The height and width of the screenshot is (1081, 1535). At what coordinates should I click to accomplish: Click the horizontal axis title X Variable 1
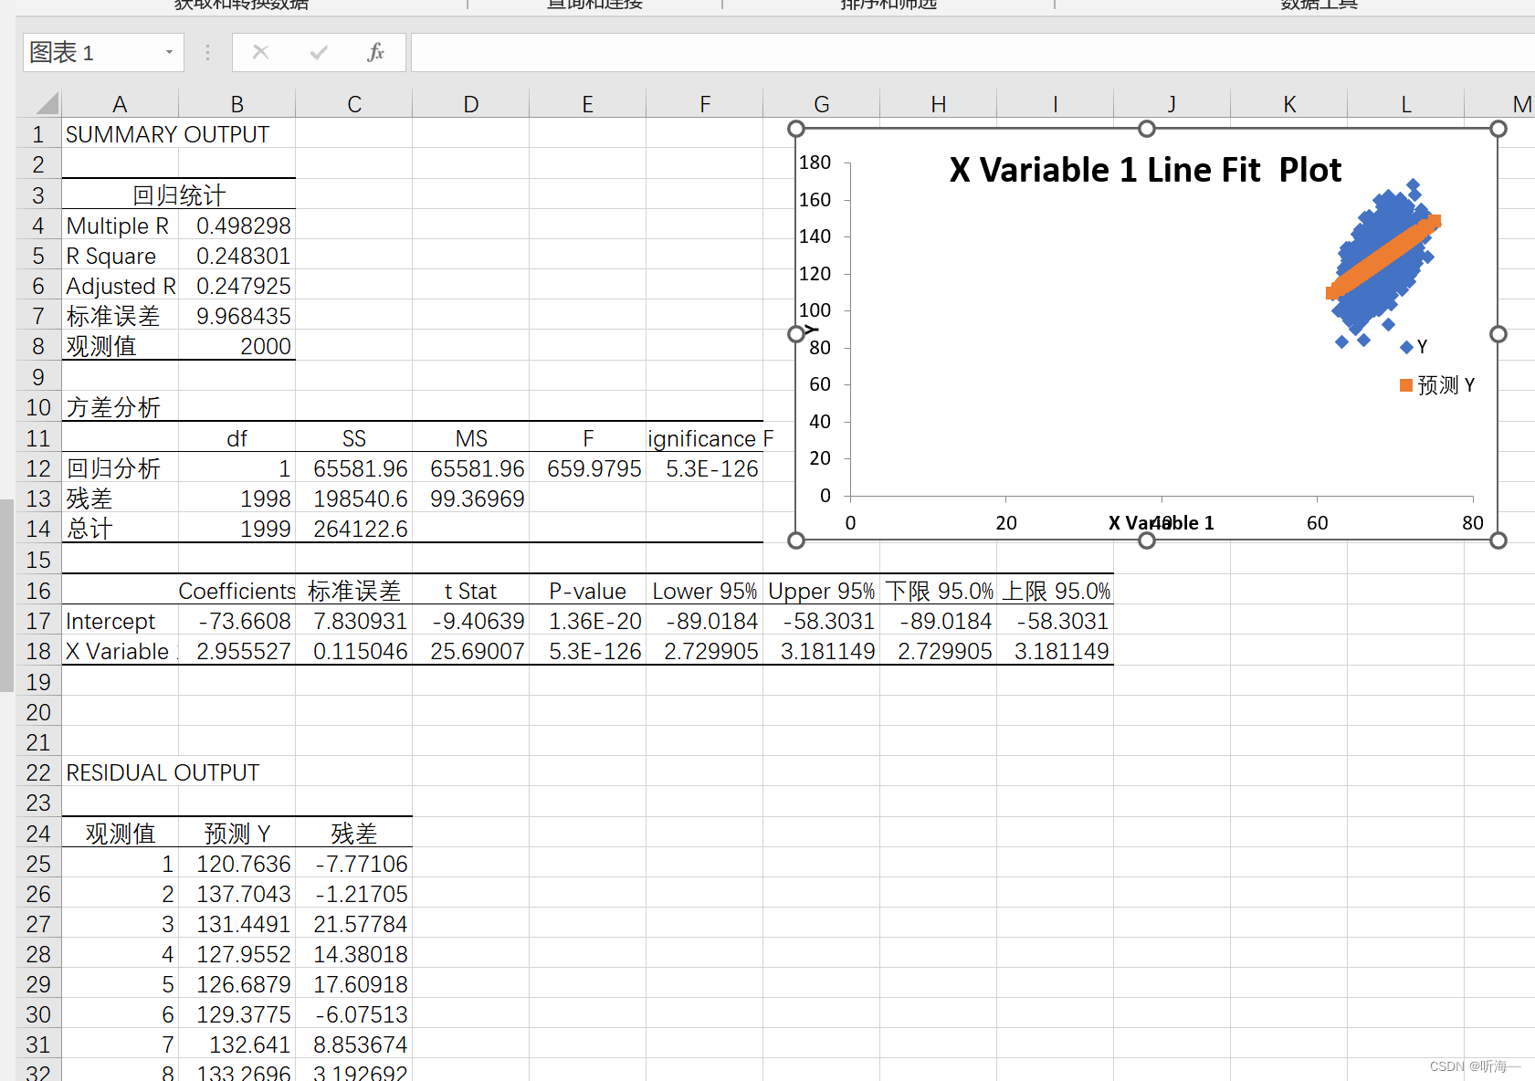point(1161,523)
